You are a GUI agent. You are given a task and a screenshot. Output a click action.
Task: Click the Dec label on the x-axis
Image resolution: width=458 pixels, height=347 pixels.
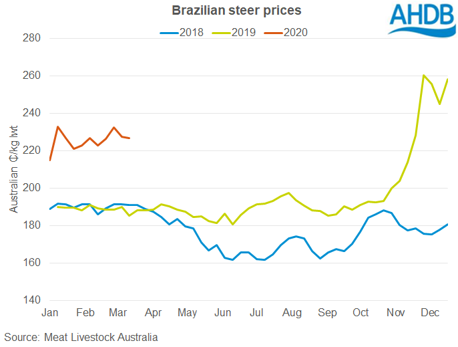431,312
